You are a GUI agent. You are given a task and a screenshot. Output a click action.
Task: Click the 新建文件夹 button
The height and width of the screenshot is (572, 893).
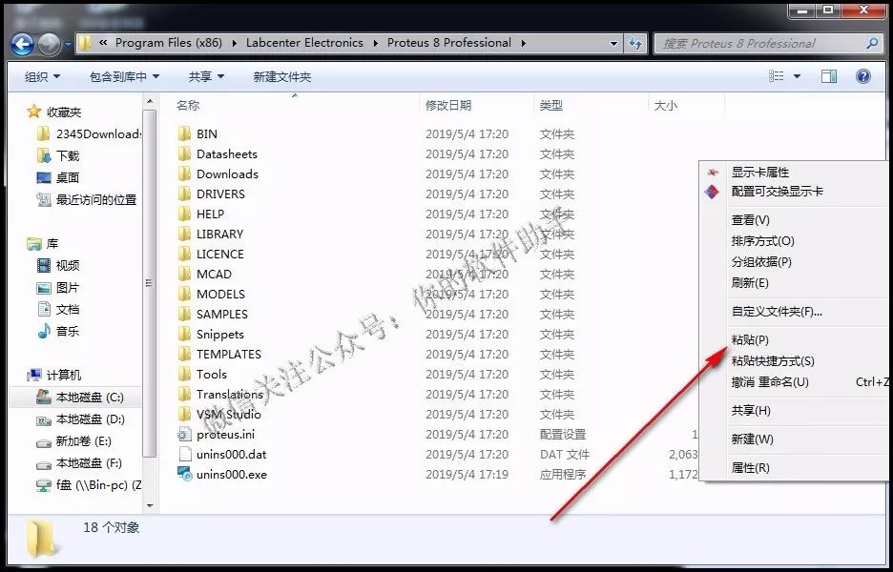click(282, 77)
